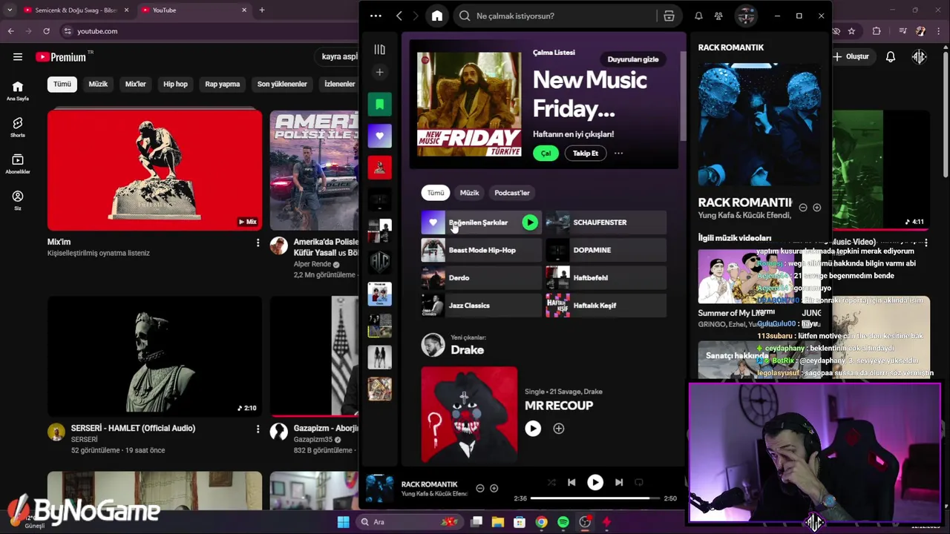Open YouTube Abonelikler in sidebar
Screen dimensions: 950x534
18,164
